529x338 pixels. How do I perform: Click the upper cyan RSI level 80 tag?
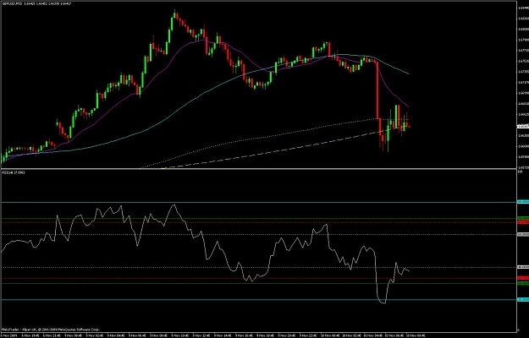click(523, 202)
